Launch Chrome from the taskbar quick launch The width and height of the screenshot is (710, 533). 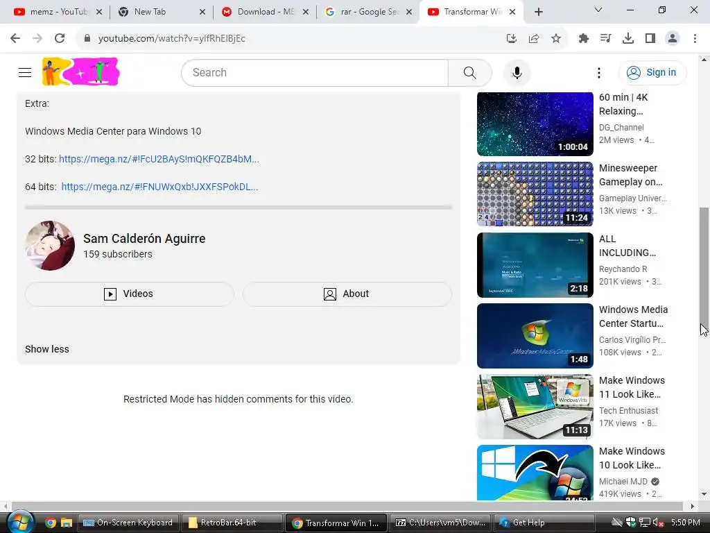click(x=50, y=523)
